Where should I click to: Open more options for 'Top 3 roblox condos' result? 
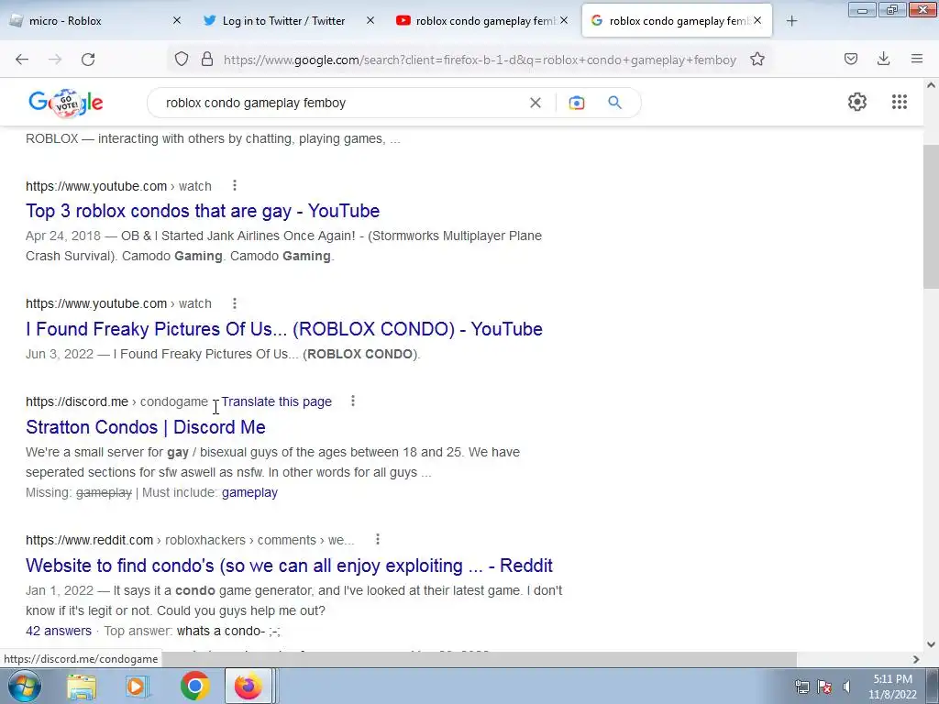(235, 185)
